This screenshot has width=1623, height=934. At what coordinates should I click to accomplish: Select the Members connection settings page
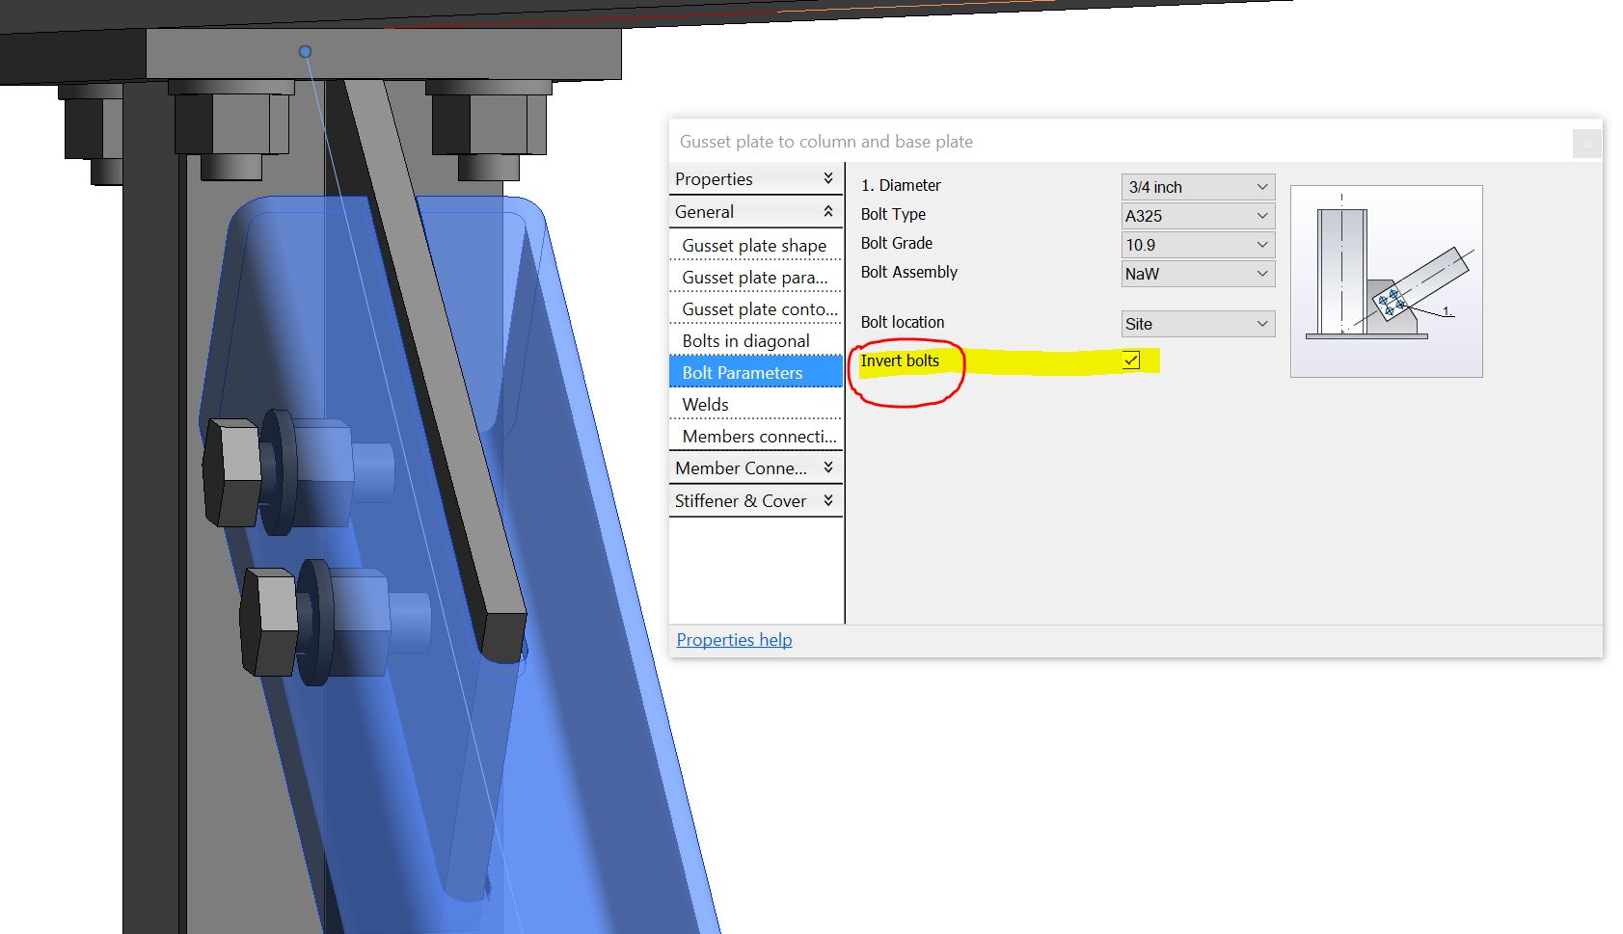click(756, 437)
